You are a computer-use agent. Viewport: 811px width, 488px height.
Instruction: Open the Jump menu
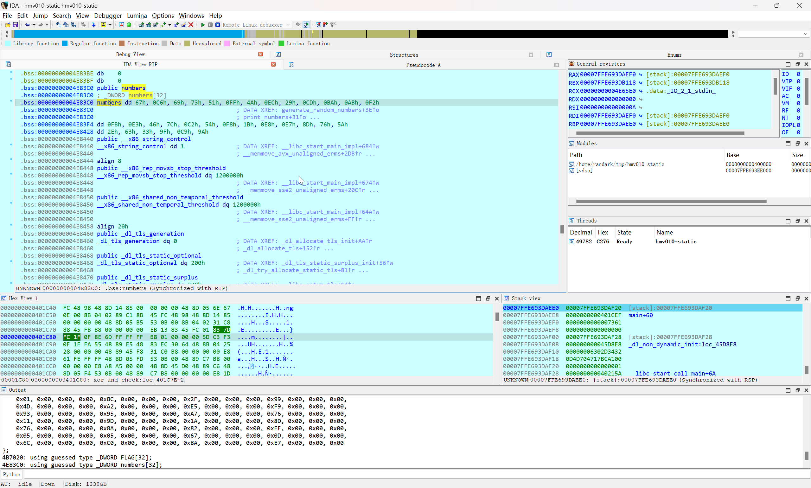(40, 16)
